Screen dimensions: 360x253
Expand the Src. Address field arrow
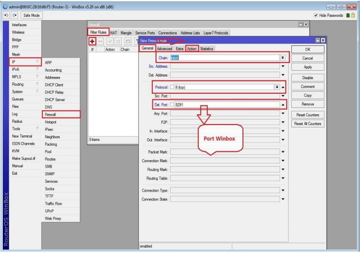point(283,67)
